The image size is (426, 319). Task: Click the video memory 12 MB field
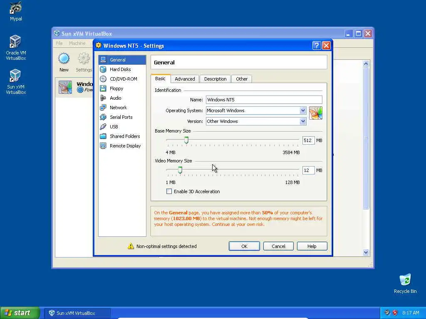[308, 170]
